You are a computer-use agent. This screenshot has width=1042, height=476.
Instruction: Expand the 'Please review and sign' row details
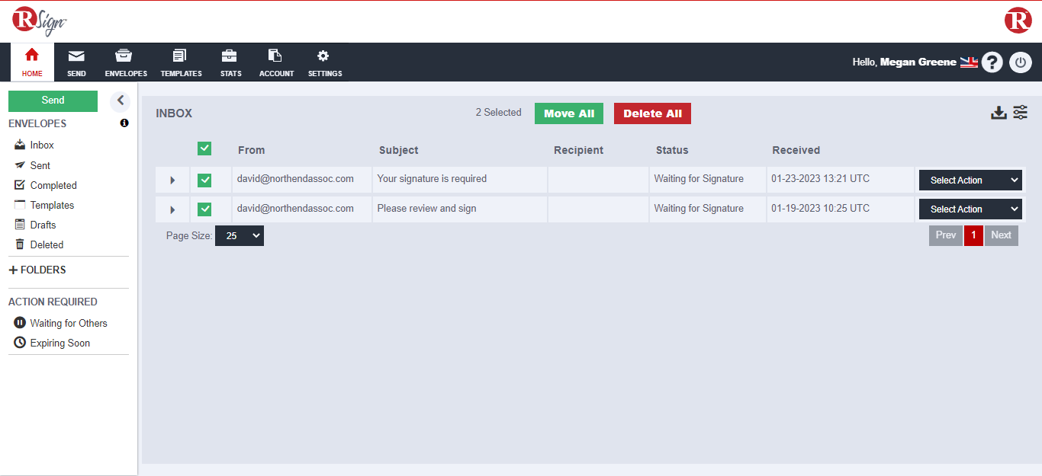(172, 209)
